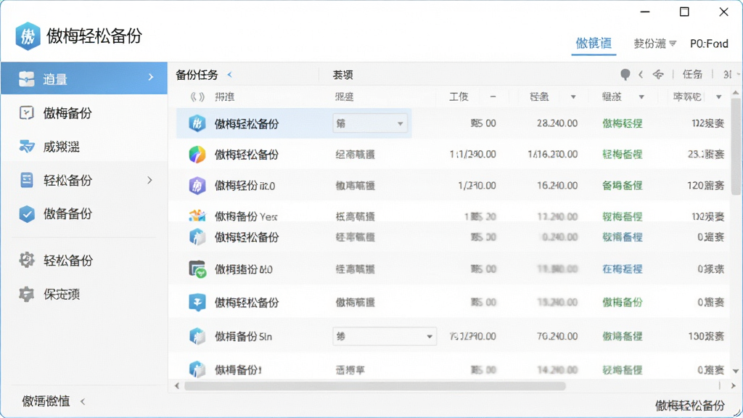The width and height of the screenshot is (743, 418).
Task: Click the 保定预 badge icon in sidebar
Action: [27, 295]
